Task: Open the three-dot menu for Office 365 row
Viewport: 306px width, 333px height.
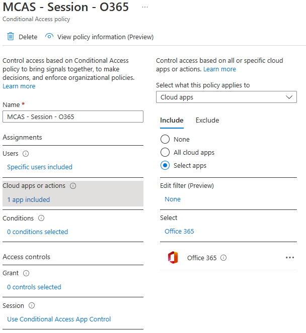Action: pos(290,257)
